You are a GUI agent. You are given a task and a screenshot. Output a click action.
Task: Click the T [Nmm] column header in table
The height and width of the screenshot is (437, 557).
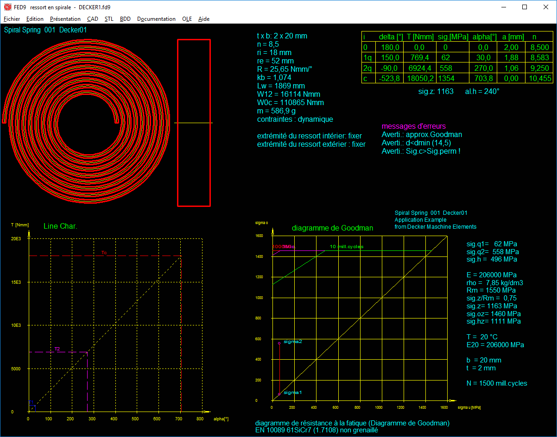pos(420,37)
